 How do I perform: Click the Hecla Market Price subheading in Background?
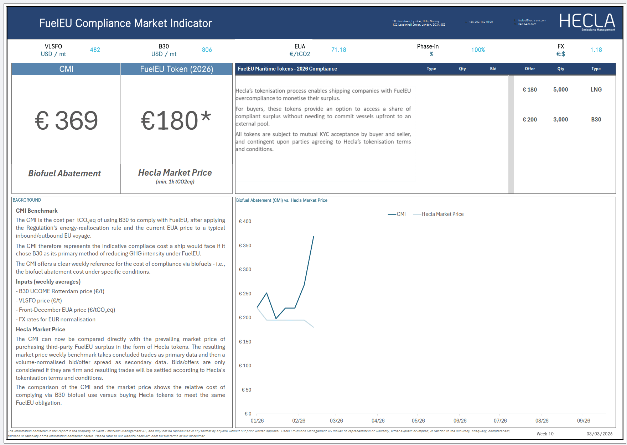(x=41, y=330)
